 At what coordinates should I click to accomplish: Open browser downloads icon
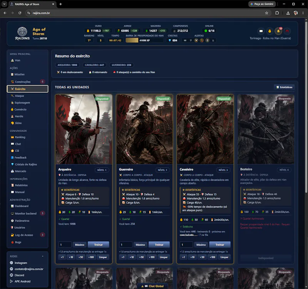pyautogui.click(x=288, y=13)
